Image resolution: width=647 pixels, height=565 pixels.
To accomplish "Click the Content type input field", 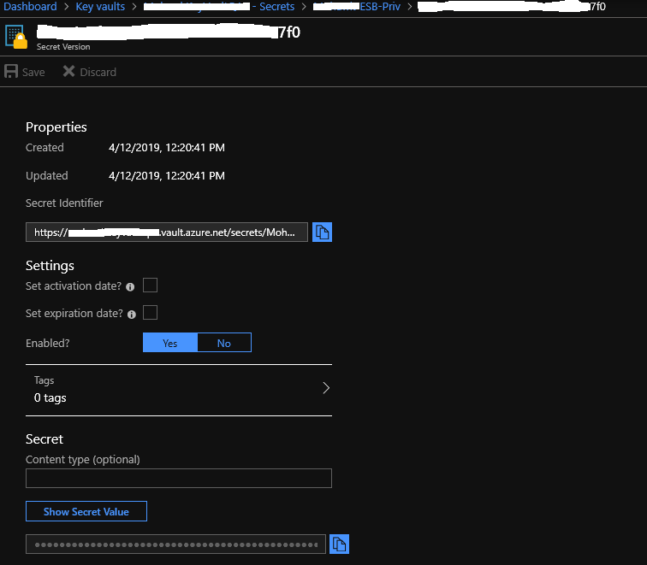I will tap(179, 478).
